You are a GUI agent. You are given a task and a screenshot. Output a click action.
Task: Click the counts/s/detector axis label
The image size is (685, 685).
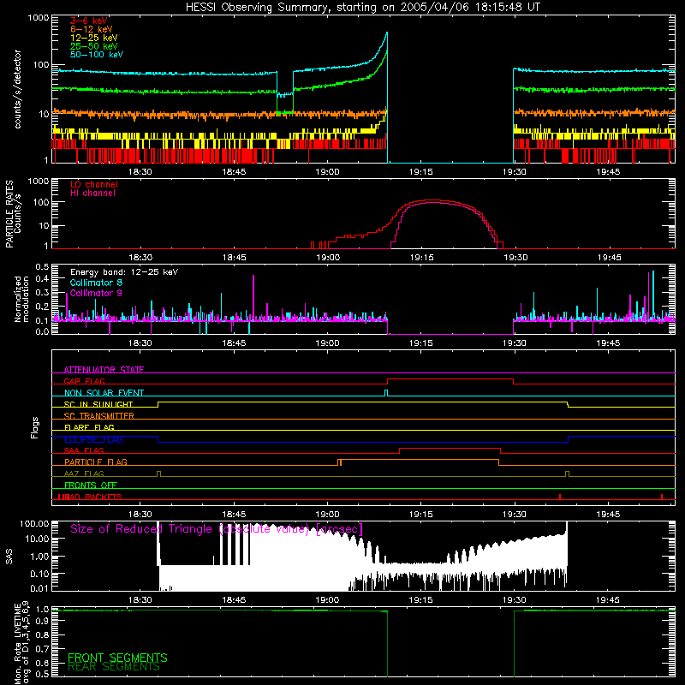pyautogui.click(x=18, y=89)
